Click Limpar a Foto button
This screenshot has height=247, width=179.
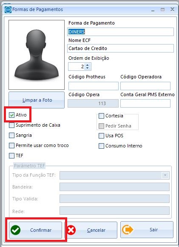click(x=37, y=100)
